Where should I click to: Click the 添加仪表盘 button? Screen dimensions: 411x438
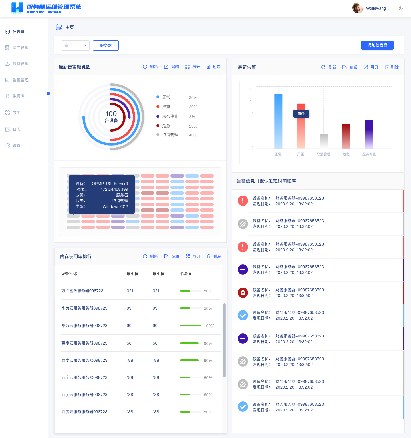coord(377,45)
